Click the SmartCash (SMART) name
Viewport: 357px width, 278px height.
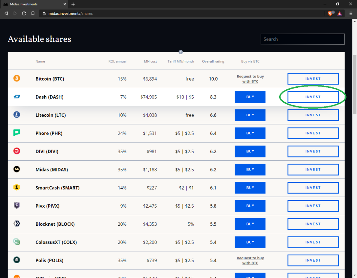[x=57, y=188]
